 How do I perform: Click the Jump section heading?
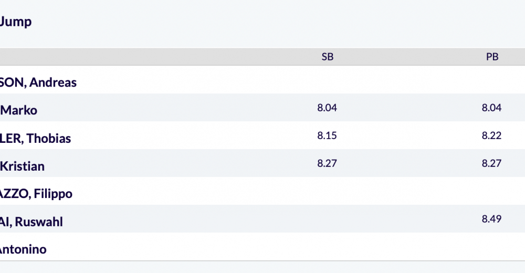tap(16, 22)
